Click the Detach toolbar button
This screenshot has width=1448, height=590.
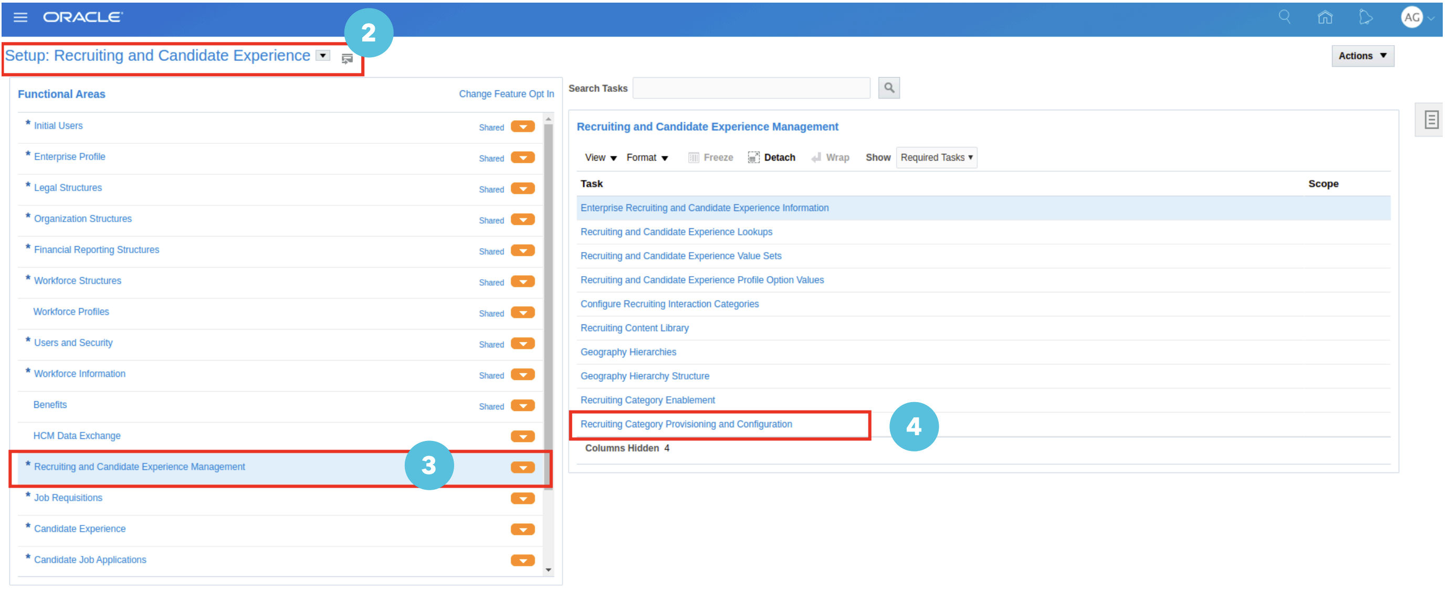(x=771, y=158)
